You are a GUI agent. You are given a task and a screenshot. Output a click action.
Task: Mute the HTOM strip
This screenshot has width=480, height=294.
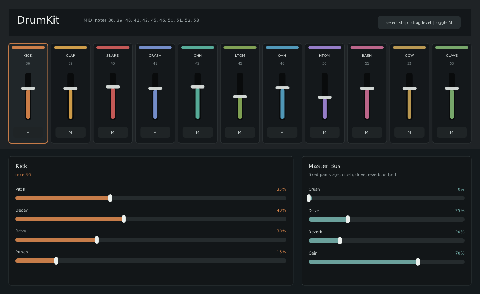pos(325,132)
